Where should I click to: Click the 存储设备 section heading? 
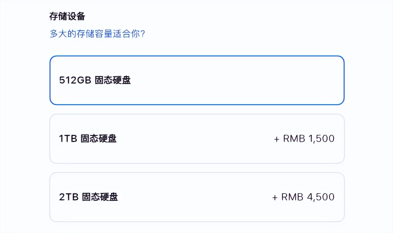(67, 16)
